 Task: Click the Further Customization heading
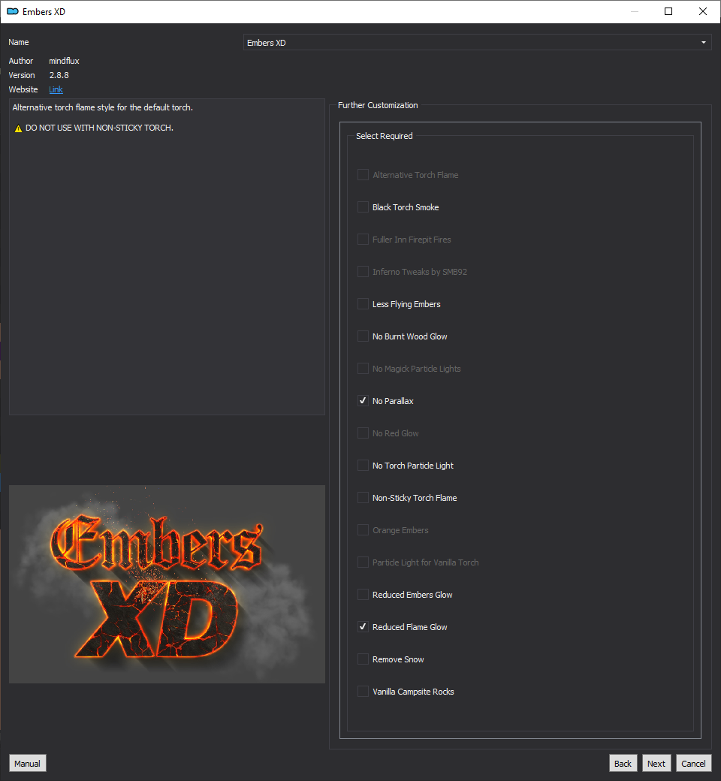[x=378, y=105]
